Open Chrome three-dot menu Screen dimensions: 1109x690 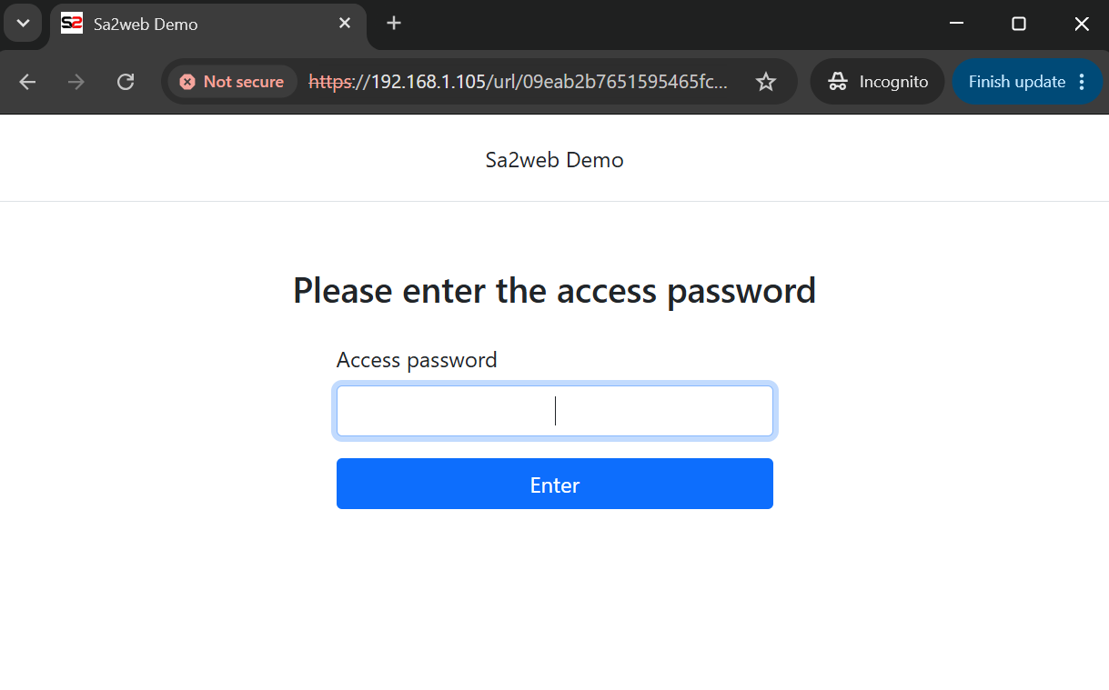tap(1082, 82)
